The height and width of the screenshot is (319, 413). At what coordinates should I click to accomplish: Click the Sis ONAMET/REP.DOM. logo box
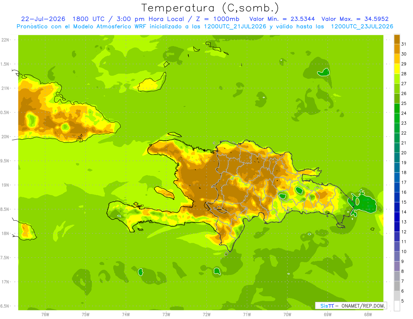click(x=351, y=306)
